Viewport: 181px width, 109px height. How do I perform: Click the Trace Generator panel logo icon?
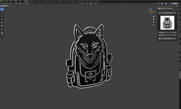159,8
